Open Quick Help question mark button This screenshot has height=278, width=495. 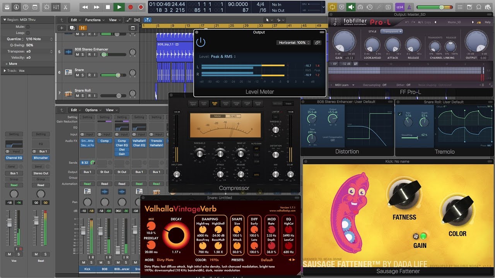[26, 7]
